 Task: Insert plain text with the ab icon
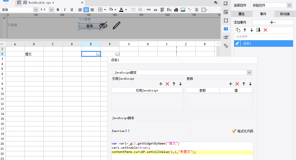click(155, 10)
